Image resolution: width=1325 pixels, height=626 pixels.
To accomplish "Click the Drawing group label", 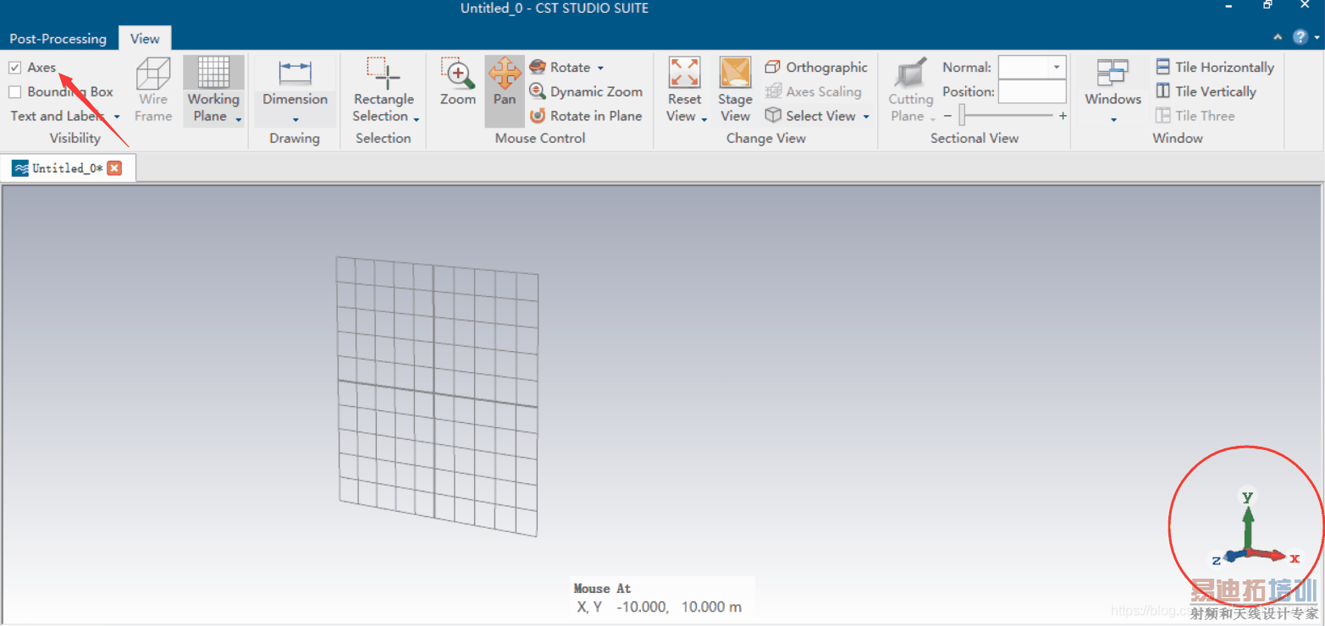I will pos(295,138).
